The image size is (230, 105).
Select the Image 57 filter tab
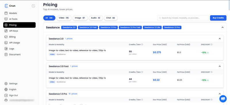pyautogui.click(x=80, y=18)
